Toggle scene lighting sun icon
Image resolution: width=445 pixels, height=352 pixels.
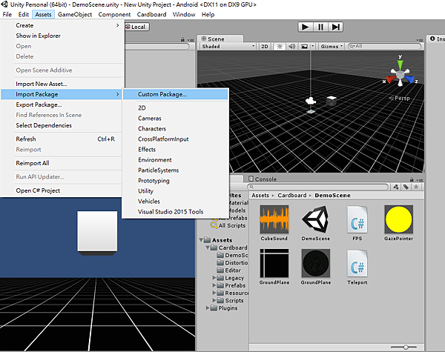coord(280,46)
